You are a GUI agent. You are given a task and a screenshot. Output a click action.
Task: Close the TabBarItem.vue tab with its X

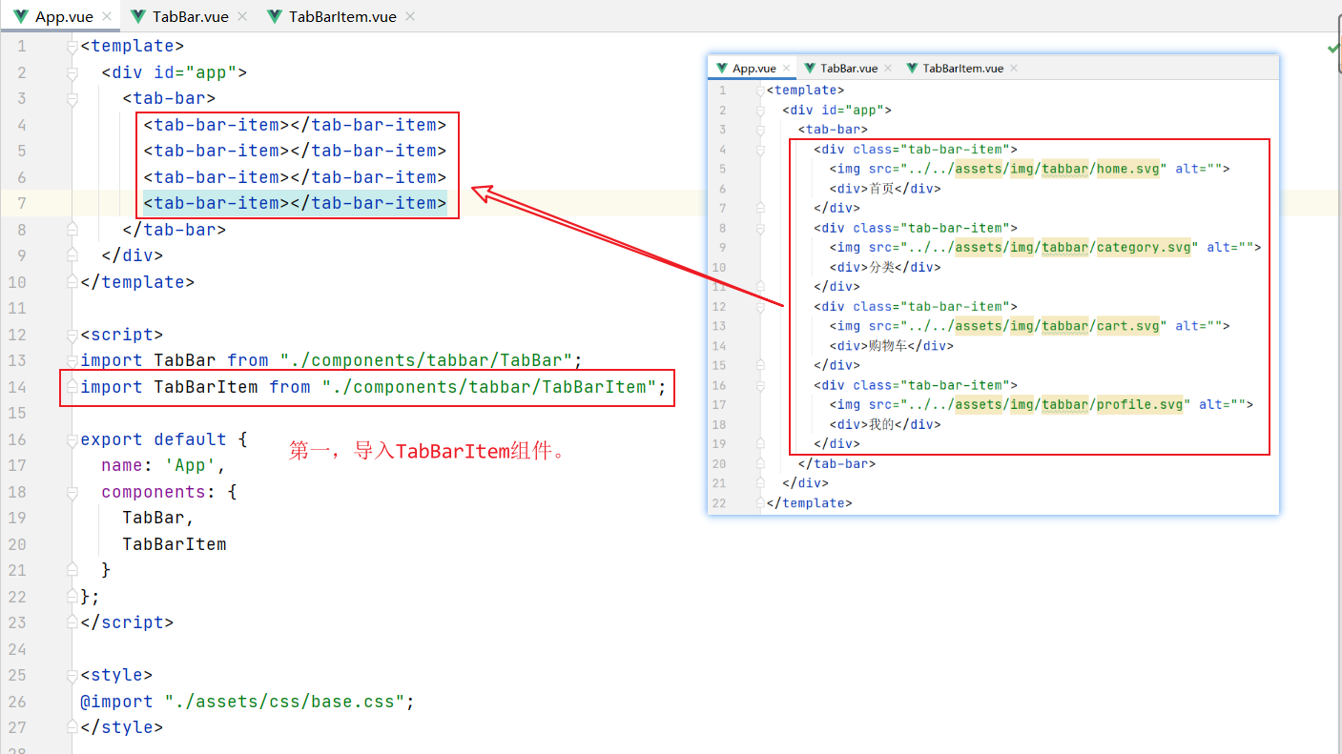(410, 17)
